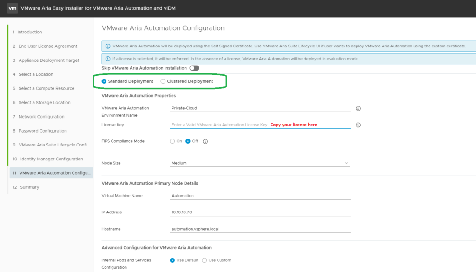Click the IP Address field
Viewport: 476px width, 272px height.
click(x=260, y=212)
